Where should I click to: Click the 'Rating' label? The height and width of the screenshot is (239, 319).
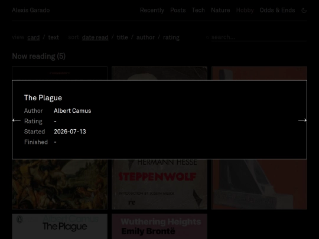33,122
